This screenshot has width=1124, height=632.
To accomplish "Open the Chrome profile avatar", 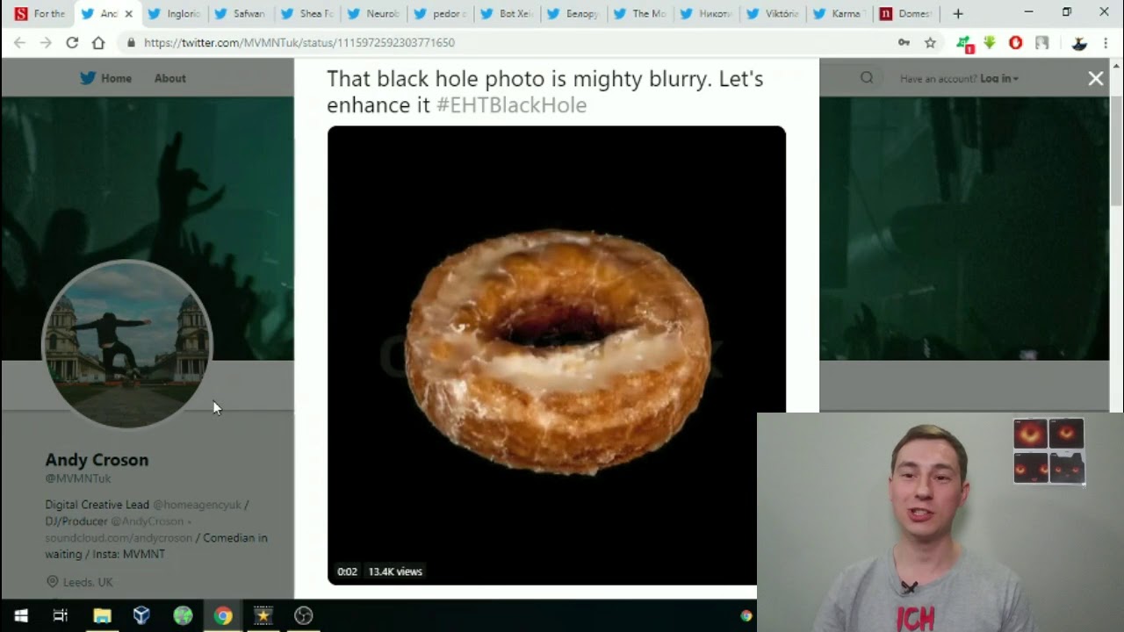I will coord(1079,42).
